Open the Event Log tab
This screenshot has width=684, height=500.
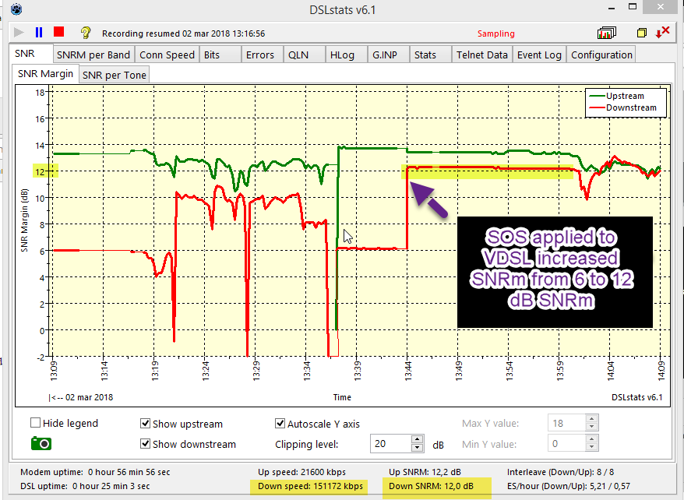[540, 55]
